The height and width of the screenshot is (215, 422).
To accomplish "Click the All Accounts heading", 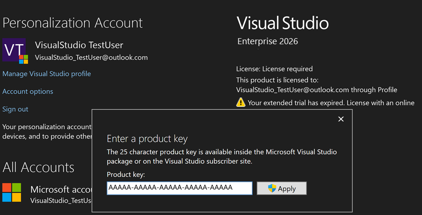I will pos(39,167).
